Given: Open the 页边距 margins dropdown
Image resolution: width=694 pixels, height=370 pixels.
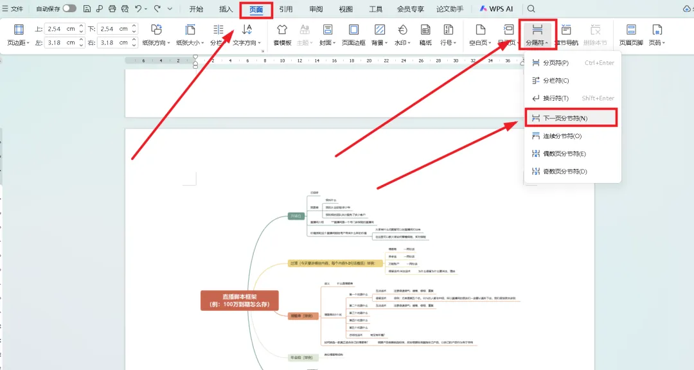Looking at the screenshot, I should tap(19, 35).
